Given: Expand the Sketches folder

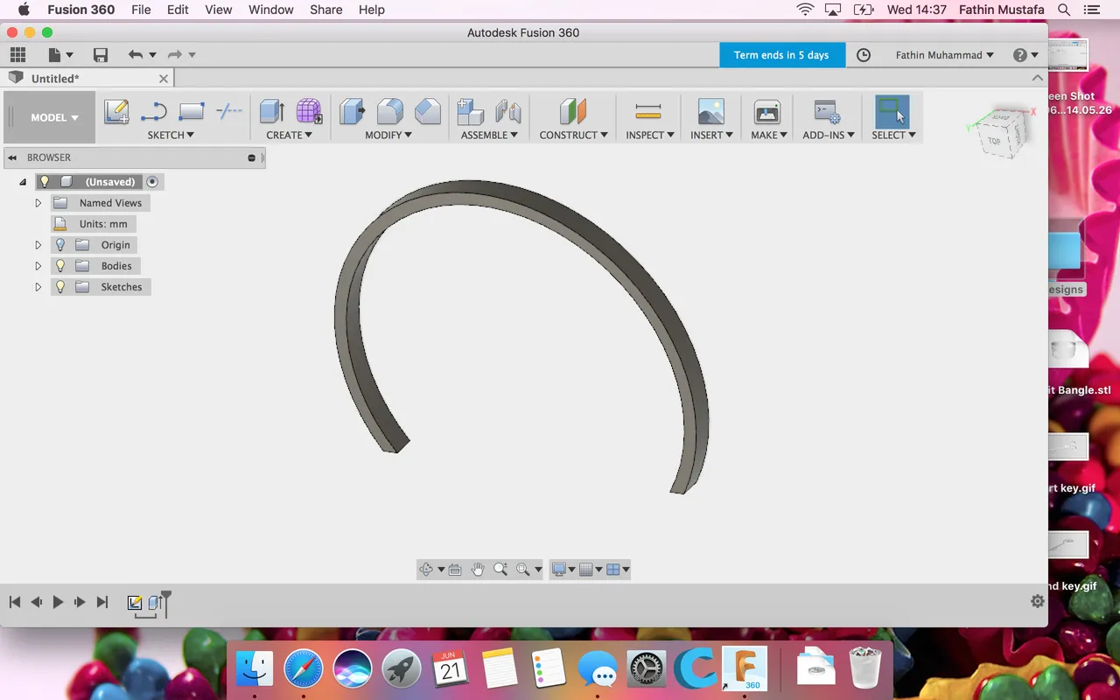Looking at the screenshot, I should point(38,287).
